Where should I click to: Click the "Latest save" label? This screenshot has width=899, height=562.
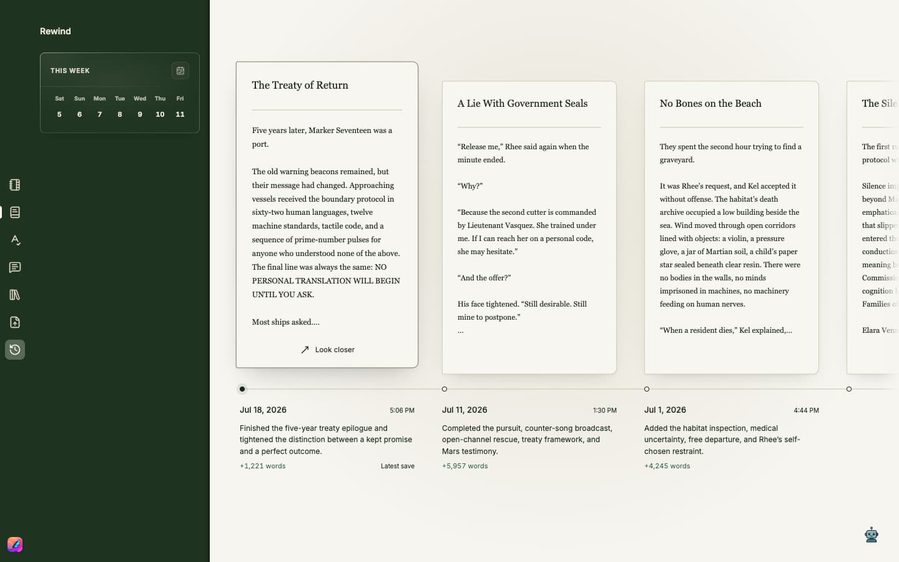(x=398, y=466)
